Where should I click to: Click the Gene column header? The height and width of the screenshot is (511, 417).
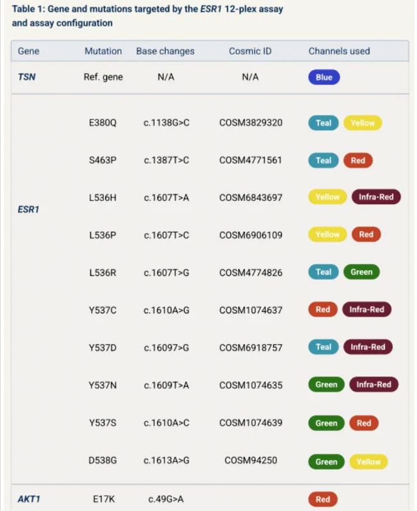tap(28, 51)
